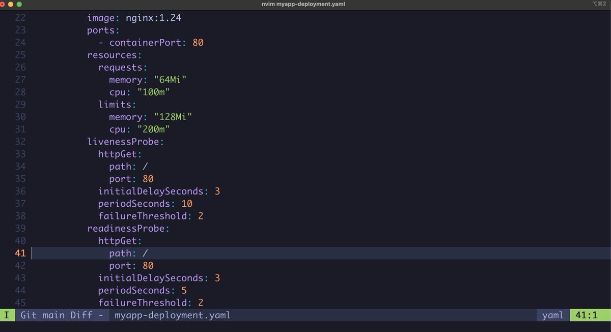The image size is (611, 332).
Task: Click line number 22 in gutter
Action: coord(20,18)
